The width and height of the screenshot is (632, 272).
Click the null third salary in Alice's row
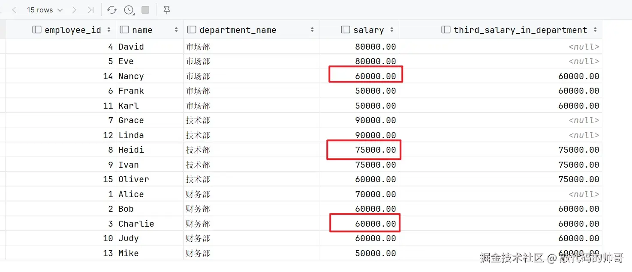click(x=500, y=194)
